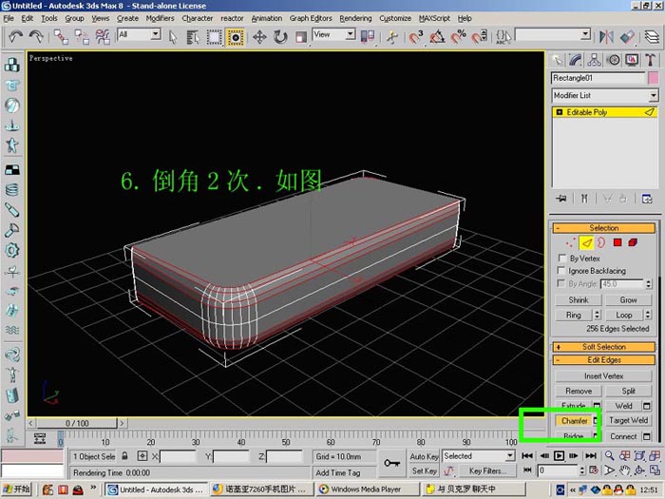Open the Layer Manager icon
Screen dimensions: 665x499
coord(653,37)
